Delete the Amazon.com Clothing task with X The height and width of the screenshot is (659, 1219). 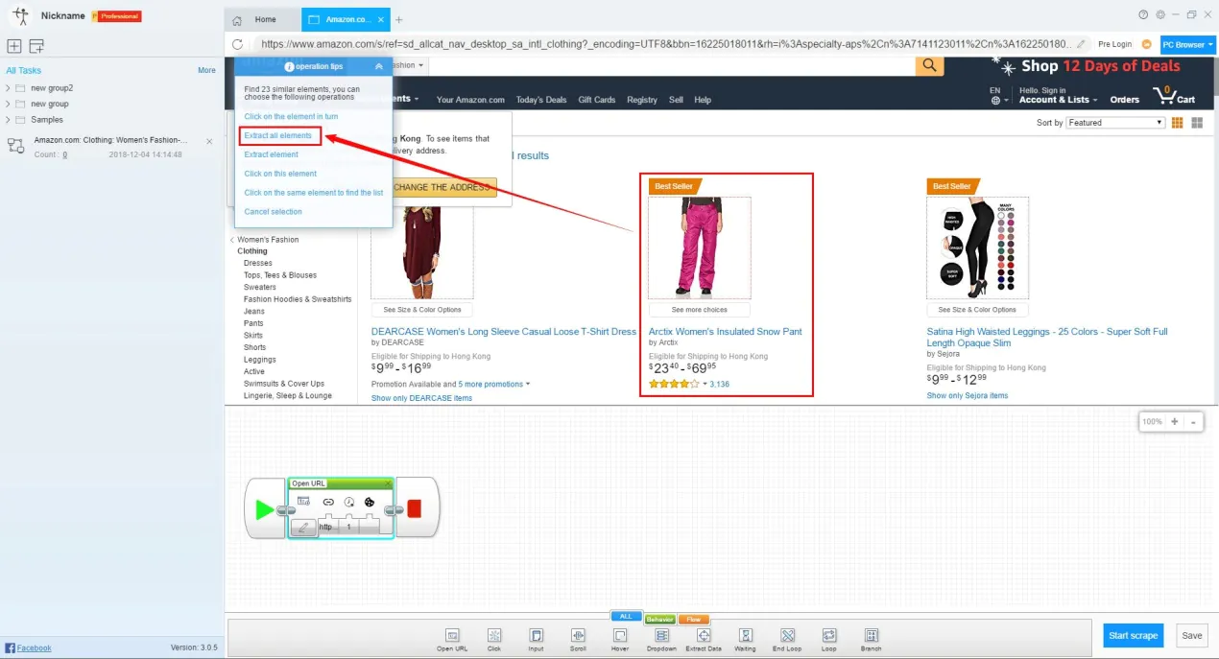coord(209,141)
